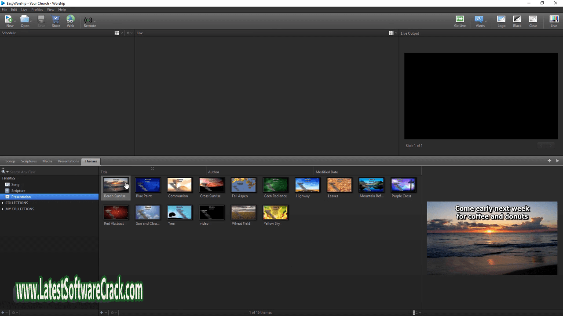
Task: Open the Schedule view layout dropdown
Action: [118, 33]
